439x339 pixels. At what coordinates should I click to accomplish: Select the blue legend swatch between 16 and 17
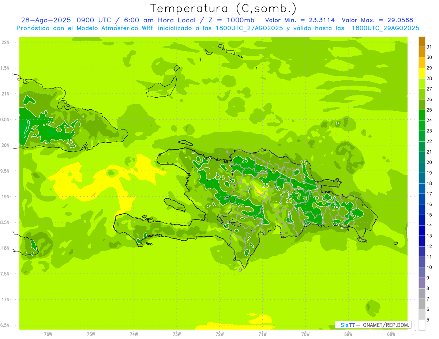click(422, 199)
